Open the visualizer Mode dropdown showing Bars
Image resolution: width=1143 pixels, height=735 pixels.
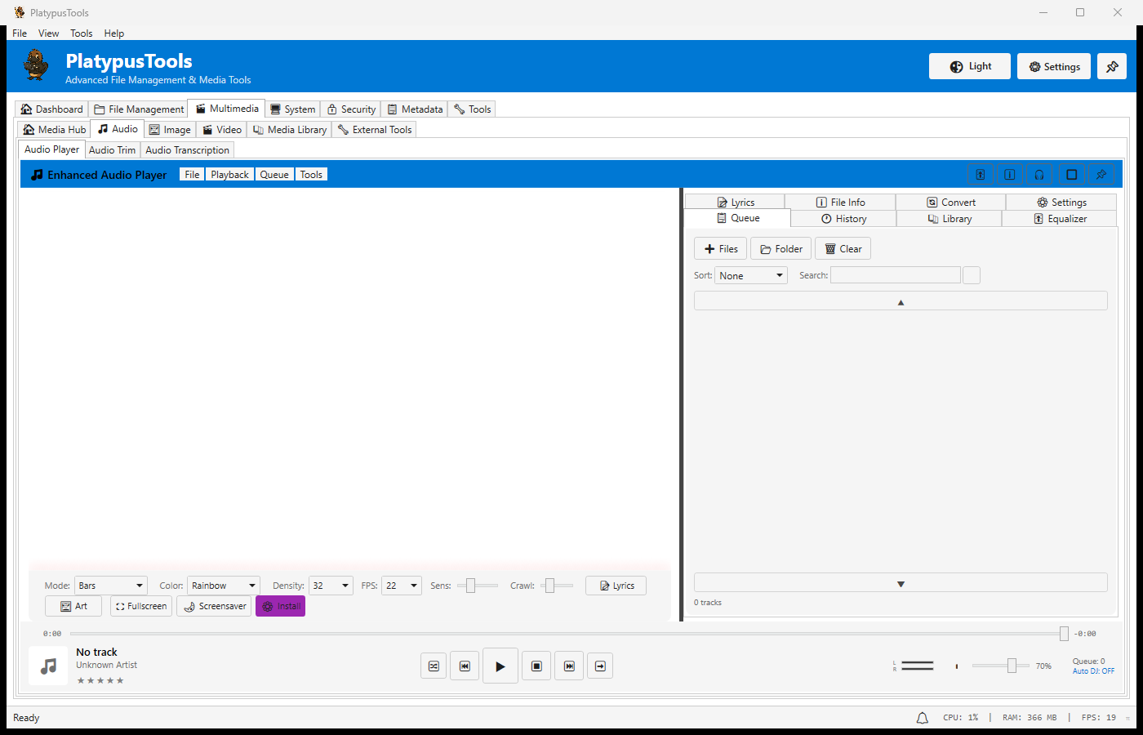[110, 585]
